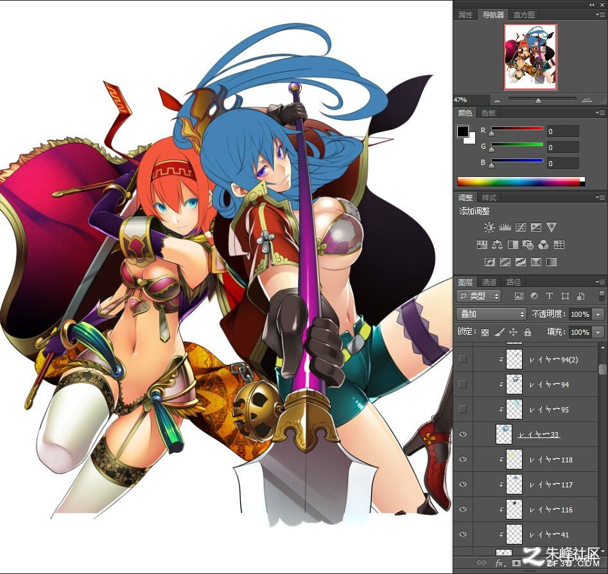Image resolution: width=608 pixels, height=574 pixels.
Task: Filter layers by smart objects icon
Action: click(581, 296)
